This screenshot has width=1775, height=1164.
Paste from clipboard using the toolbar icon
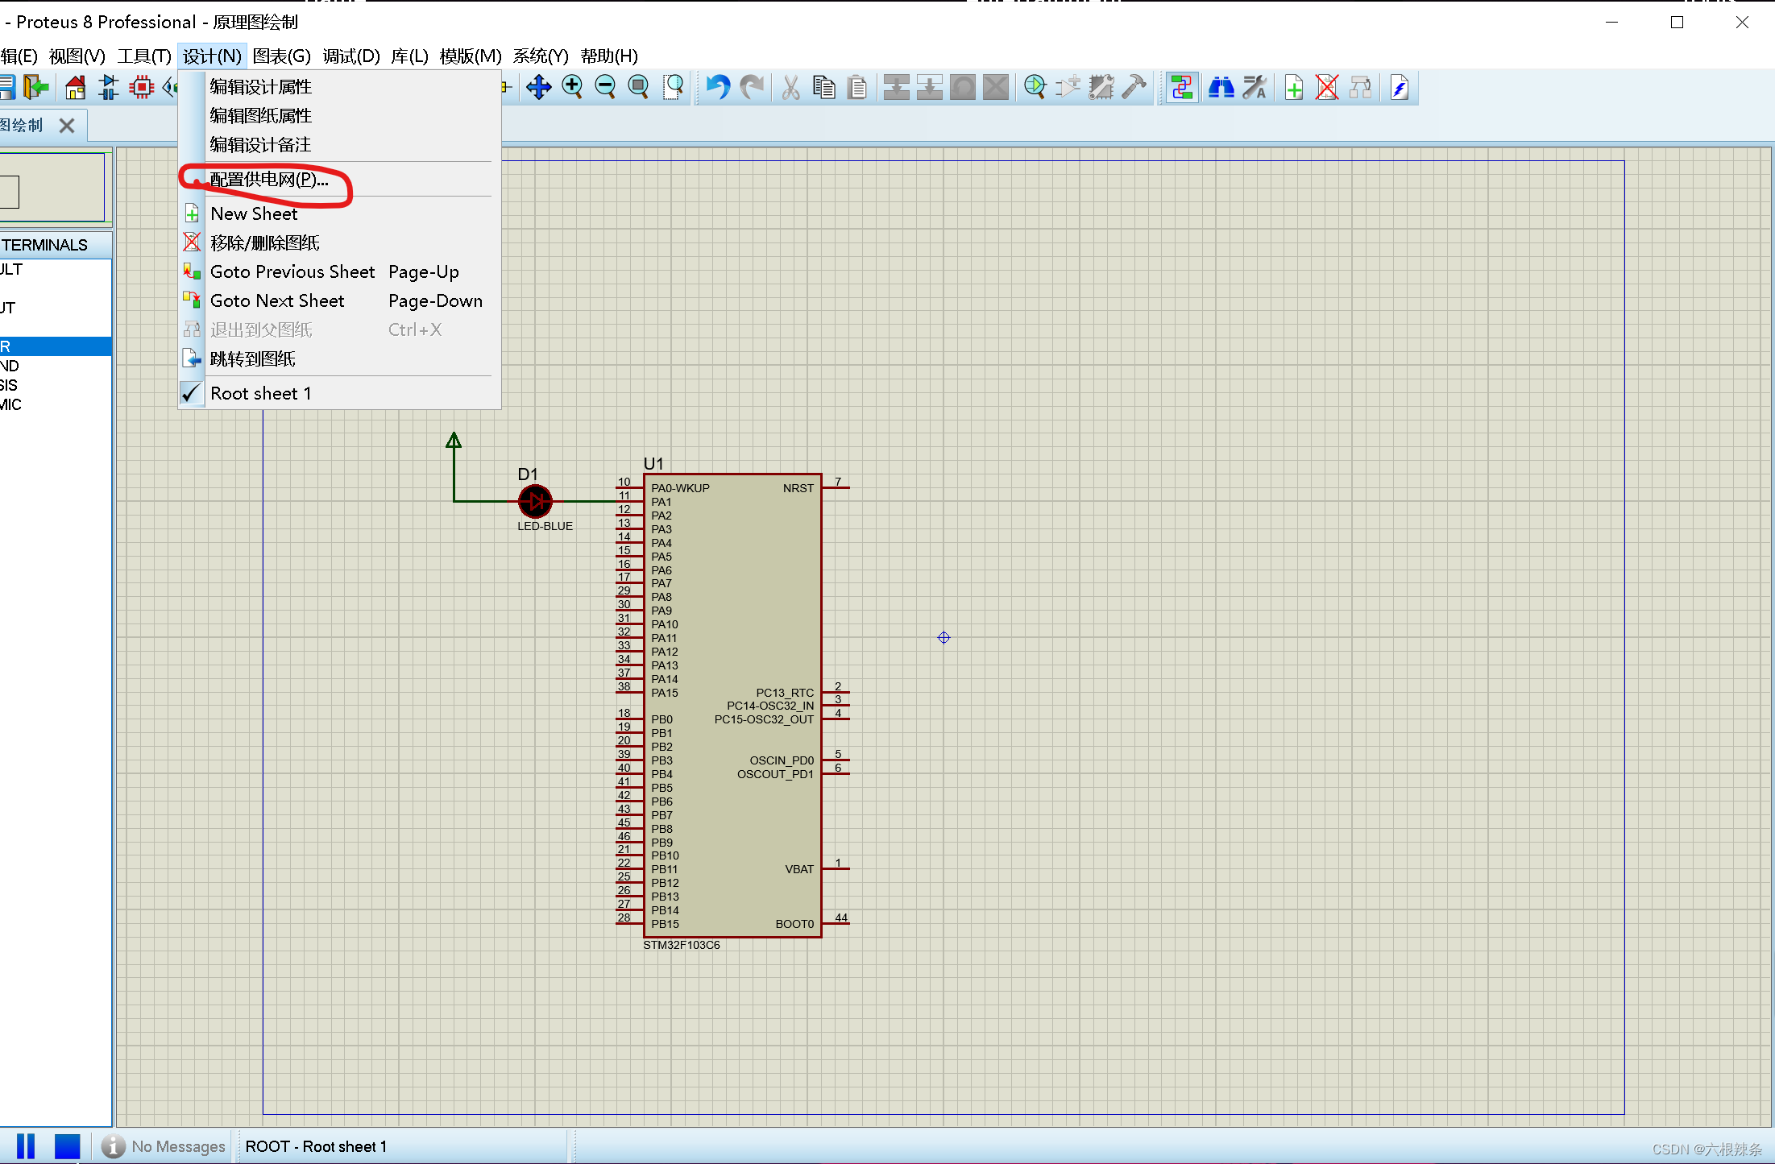tap(856, 87)
